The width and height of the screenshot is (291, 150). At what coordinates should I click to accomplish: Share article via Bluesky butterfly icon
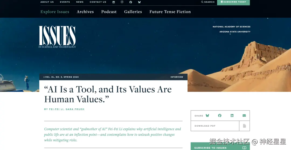[x=207, y=115]
